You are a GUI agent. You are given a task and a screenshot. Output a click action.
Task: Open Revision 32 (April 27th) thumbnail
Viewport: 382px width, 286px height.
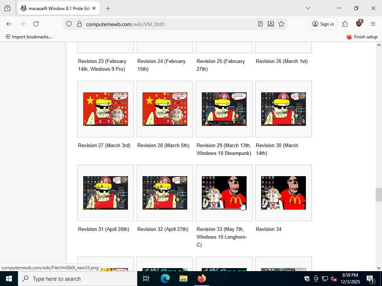(165, 193)
